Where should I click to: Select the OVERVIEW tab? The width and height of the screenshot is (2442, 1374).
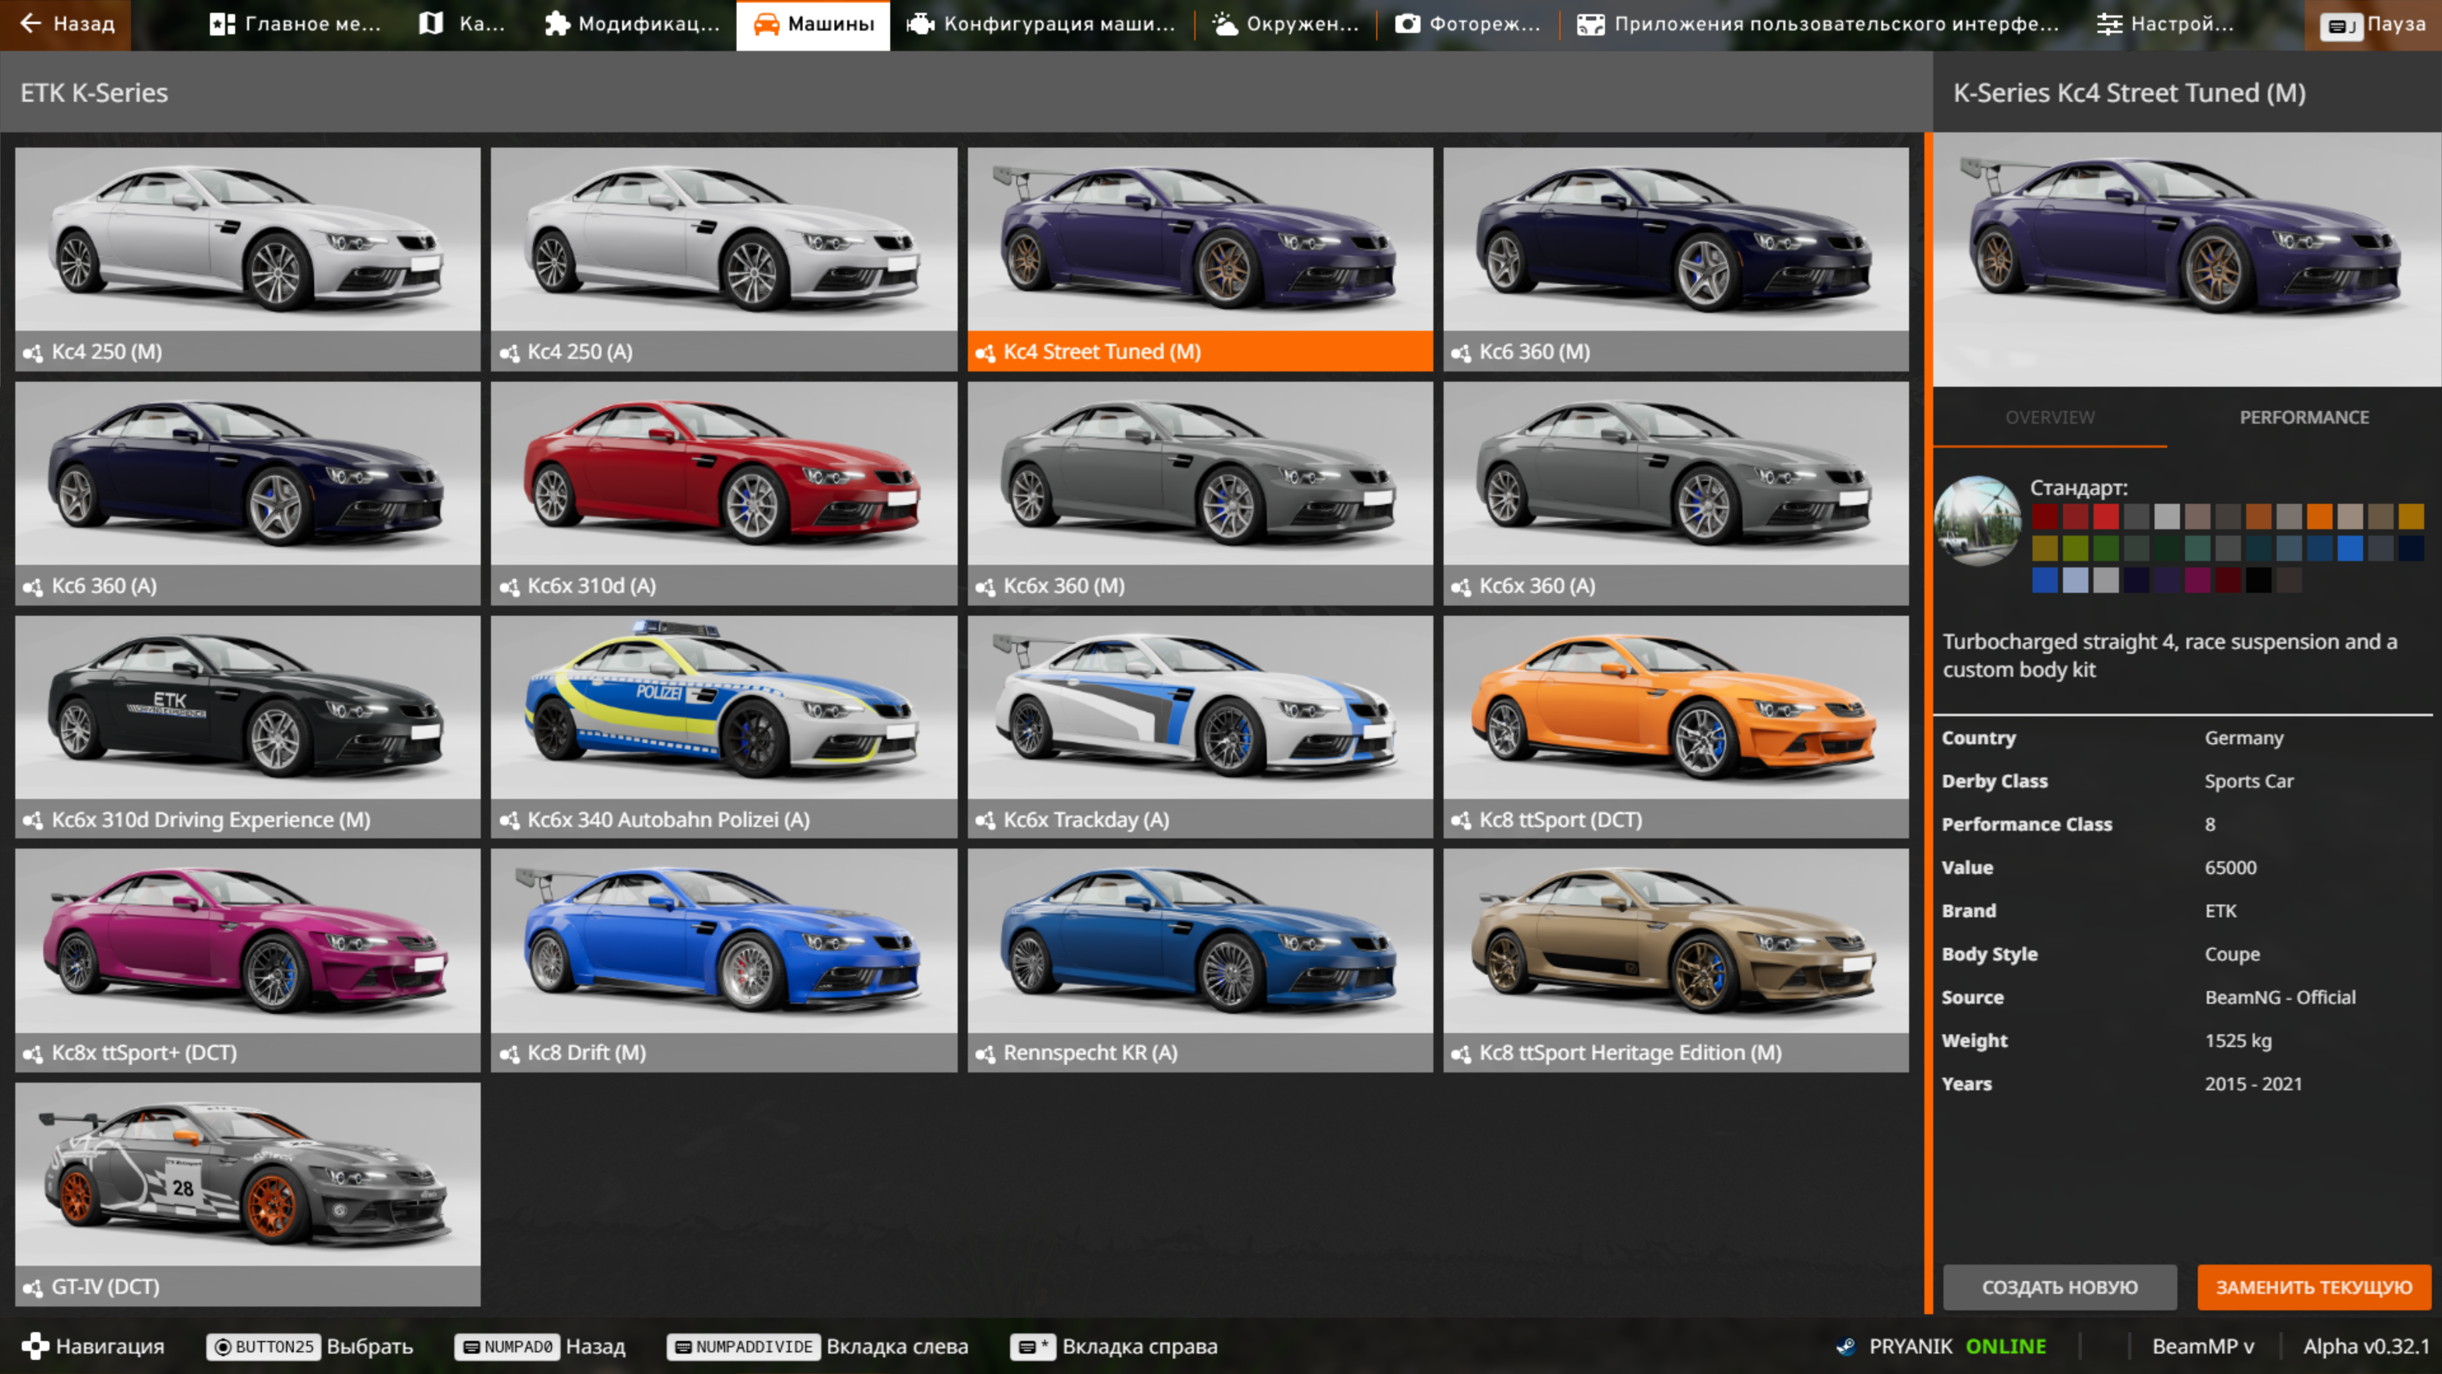[2050, 417]
